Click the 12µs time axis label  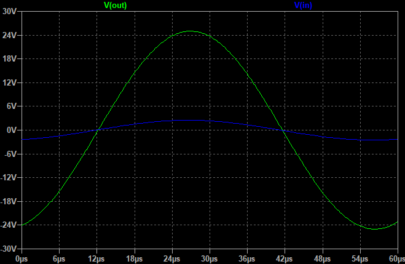coord(96,259)
